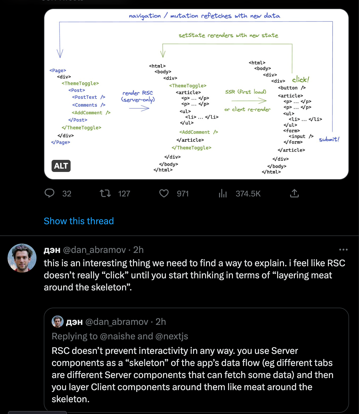Screen dimensions: 359x414
Task: Open the three-dot more options menu
Action: point(343,250)
